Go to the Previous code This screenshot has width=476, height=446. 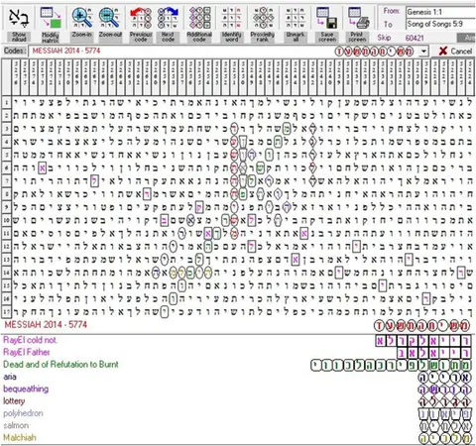(141, 18)
